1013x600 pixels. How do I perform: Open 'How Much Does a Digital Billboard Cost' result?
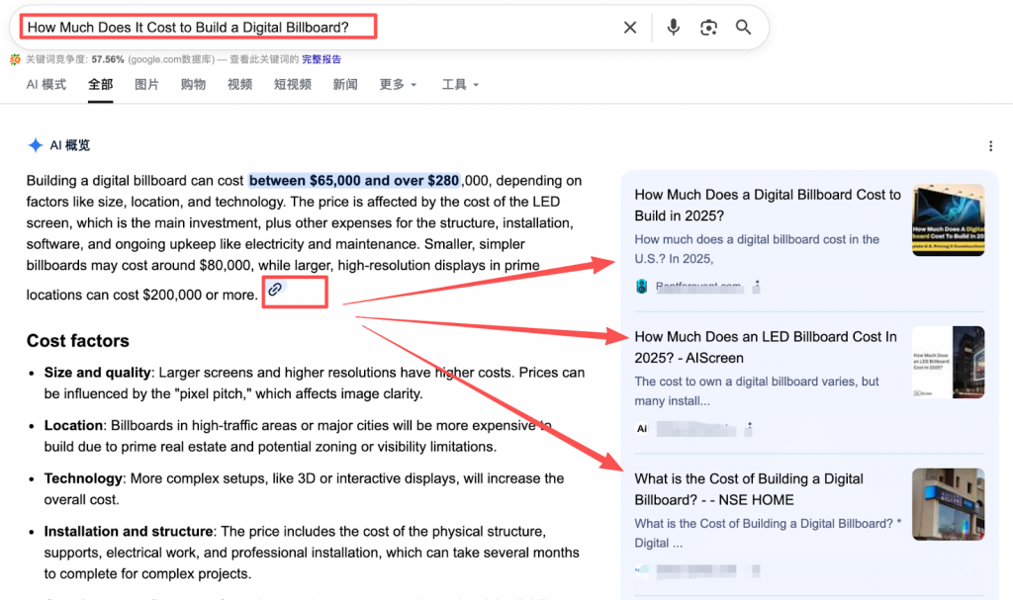pos(767,205)
